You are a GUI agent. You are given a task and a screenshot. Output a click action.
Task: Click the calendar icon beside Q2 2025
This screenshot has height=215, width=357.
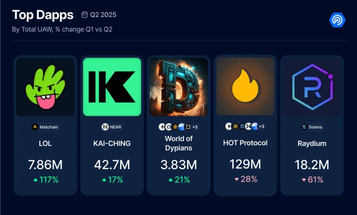(85, 15)
